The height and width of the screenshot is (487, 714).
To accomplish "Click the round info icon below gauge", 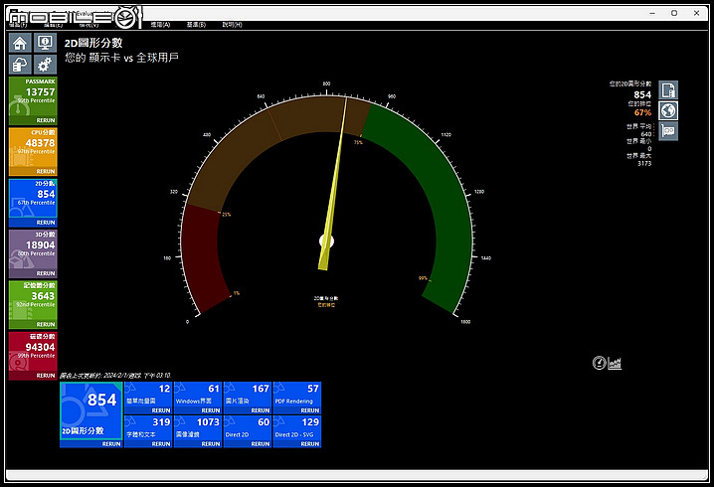I will coord(599,364).
